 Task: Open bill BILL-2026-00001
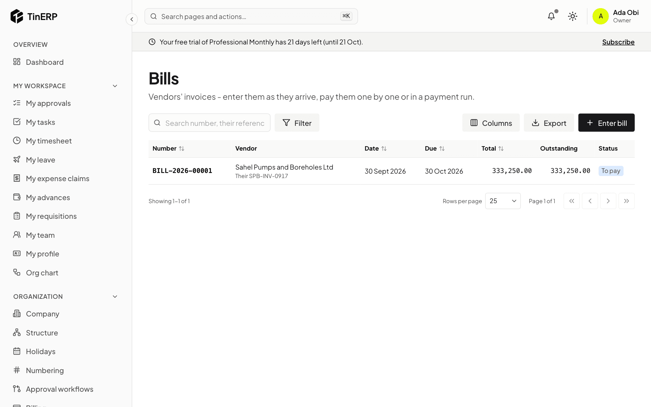click(182, 171)
